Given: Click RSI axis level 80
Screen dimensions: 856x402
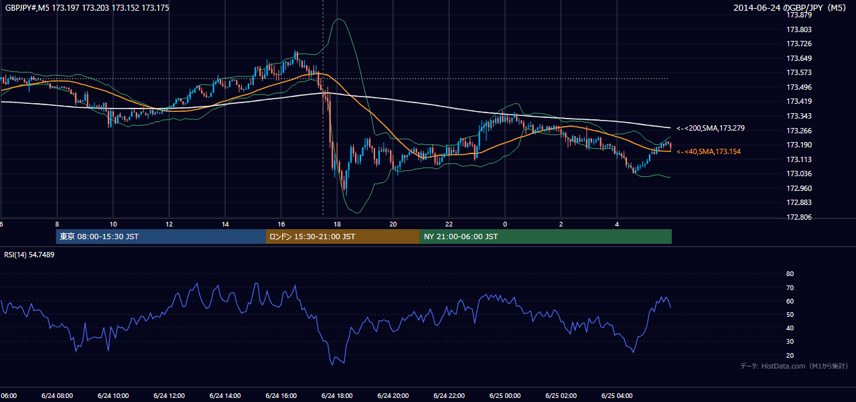Looking at the screenshot, I should click(x=790, y=274).
